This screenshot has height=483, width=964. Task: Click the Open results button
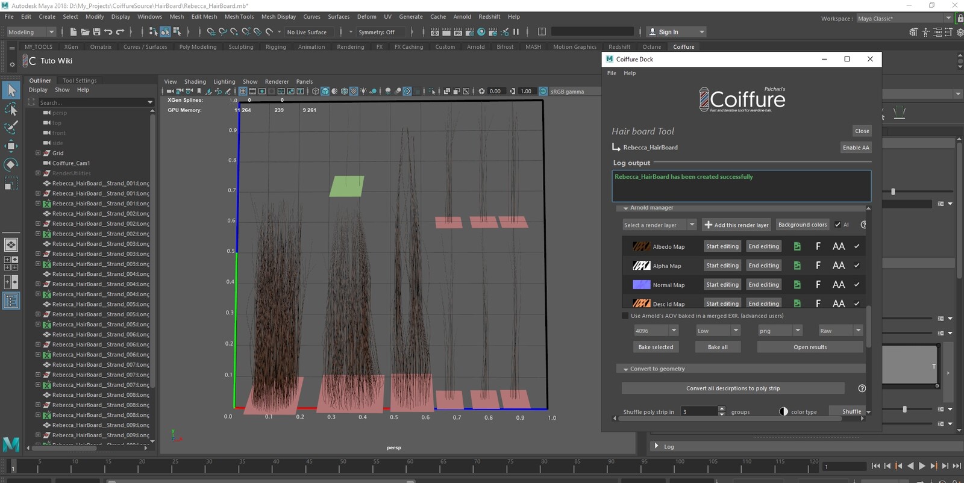pos(810,347)
